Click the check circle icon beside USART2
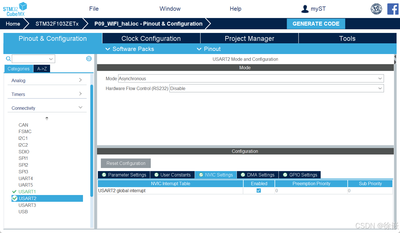The image size is (400, 233). coord(15,198)
